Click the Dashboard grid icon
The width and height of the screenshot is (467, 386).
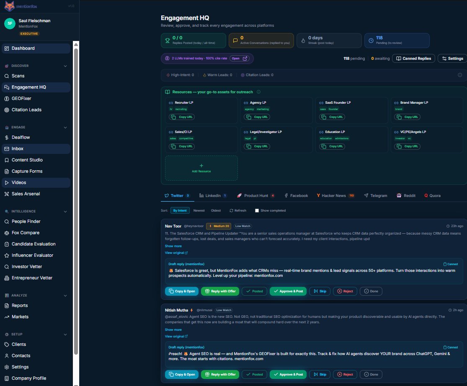click(7, 49)
